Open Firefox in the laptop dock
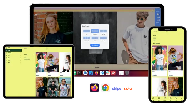The image size is (190, 106). [97, 73]
